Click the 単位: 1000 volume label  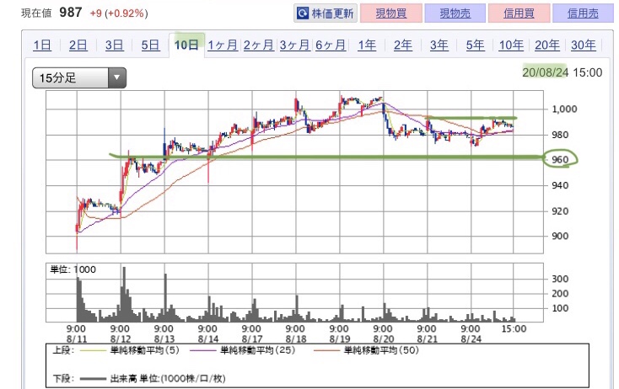pyautogui.click(x=73, y=269)
